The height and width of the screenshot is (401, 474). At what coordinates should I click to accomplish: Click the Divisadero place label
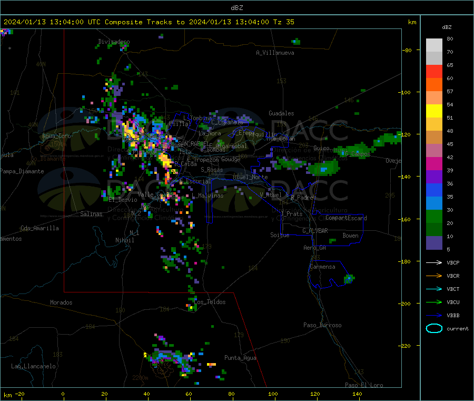(114, 42)
